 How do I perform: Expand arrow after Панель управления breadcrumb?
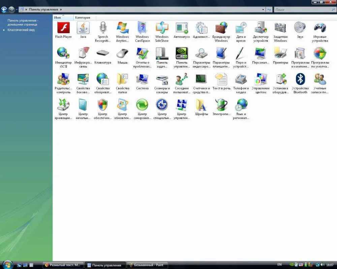click(61, 9)
